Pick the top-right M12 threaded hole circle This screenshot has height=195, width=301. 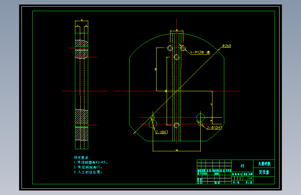[x=183, y=48]
